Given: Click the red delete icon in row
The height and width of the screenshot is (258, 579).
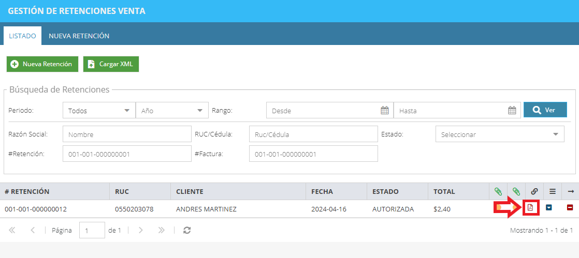Looking at the screenshot, I should click(570, 208).
